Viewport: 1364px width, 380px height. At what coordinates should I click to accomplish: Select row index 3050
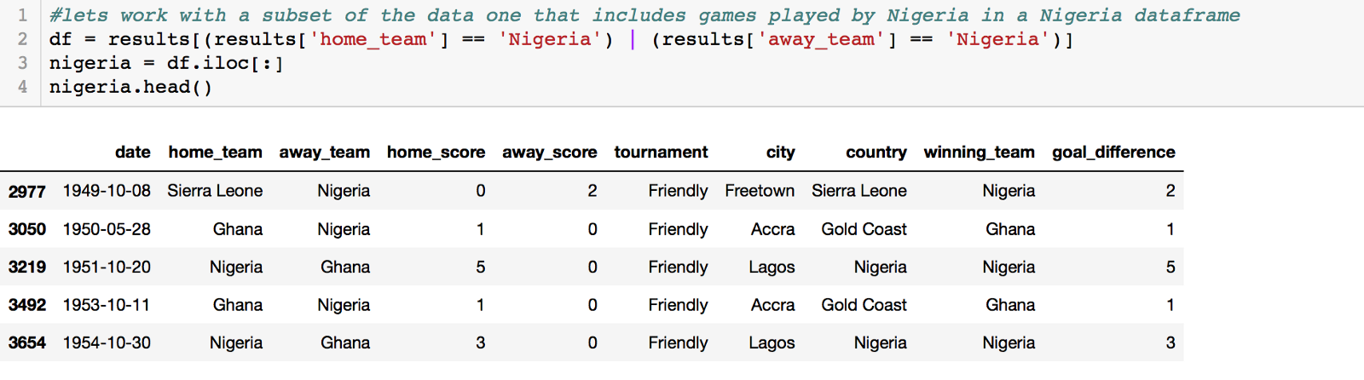[26, 229]
